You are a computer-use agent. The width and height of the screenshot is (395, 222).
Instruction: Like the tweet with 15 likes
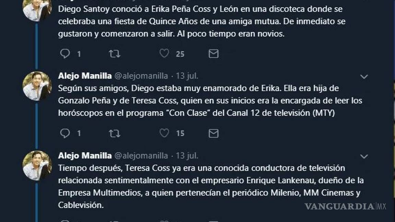pos(165,133)
